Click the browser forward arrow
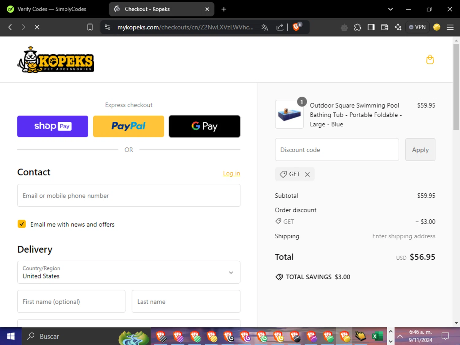Screen dimensions: 460x345 point(23,27)
